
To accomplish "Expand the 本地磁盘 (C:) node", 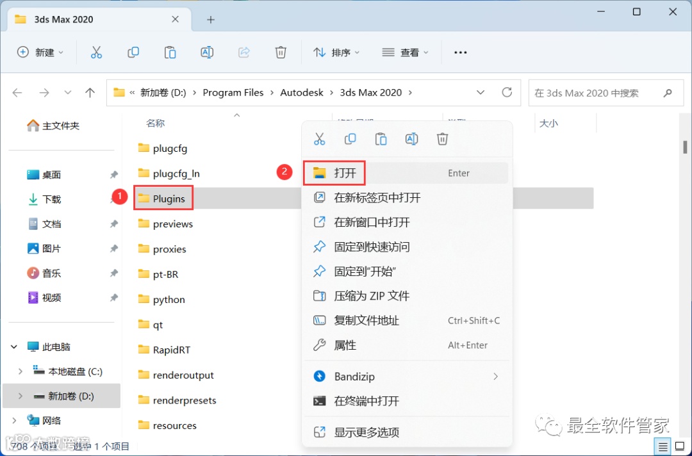I will point(21,371).
